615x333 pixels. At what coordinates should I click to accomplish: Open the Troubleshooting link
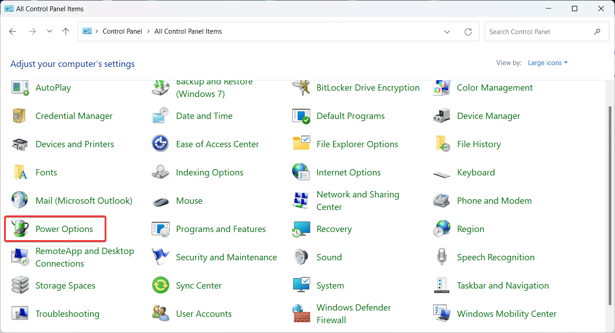coord(67,314)
